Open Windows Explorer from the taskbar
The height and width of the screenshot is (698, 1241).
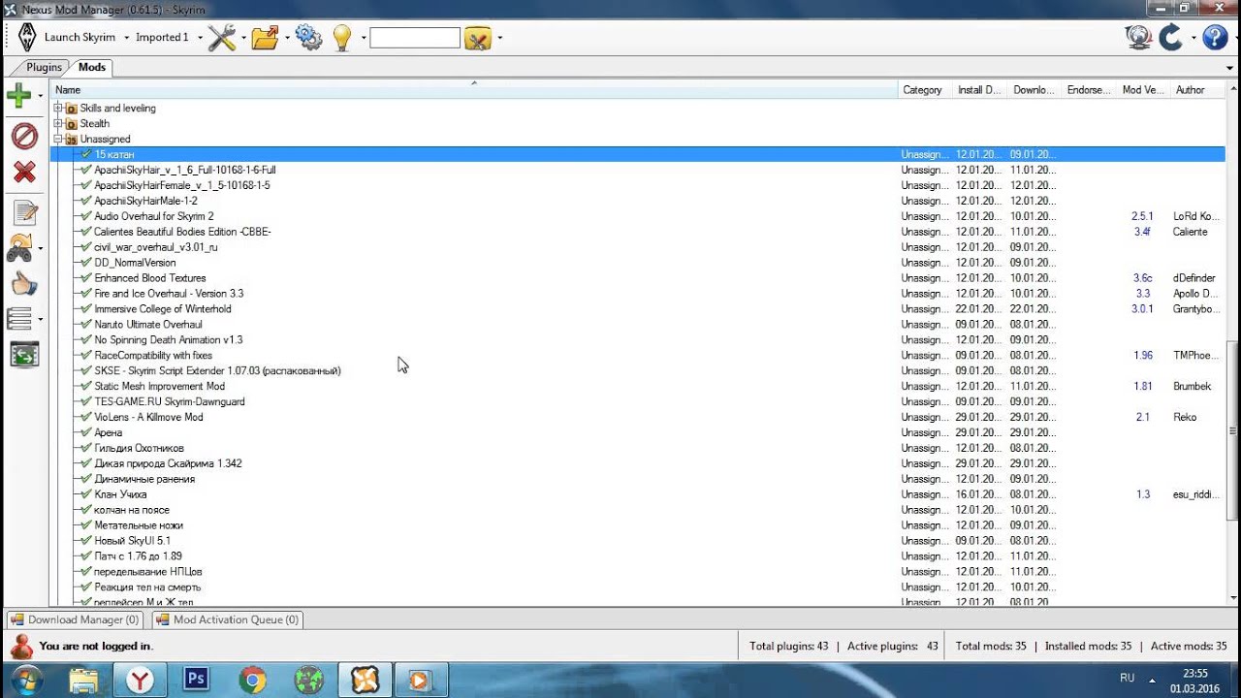point(83,680)
